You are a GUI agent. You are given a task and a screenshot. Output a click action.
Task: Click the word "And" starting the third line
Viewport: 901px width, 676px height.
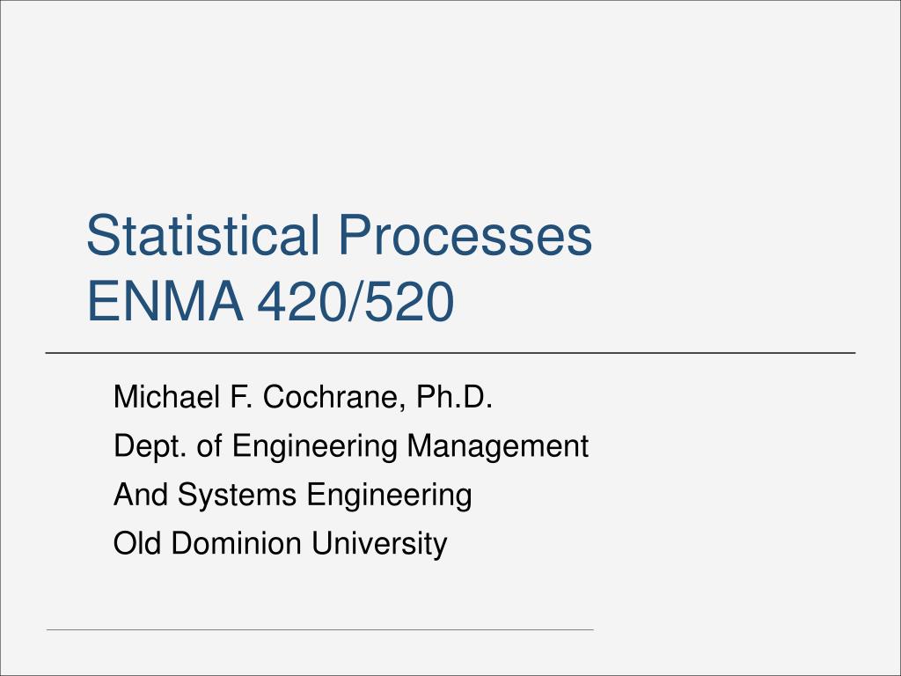pyautogui.click(x=140, y=495)
